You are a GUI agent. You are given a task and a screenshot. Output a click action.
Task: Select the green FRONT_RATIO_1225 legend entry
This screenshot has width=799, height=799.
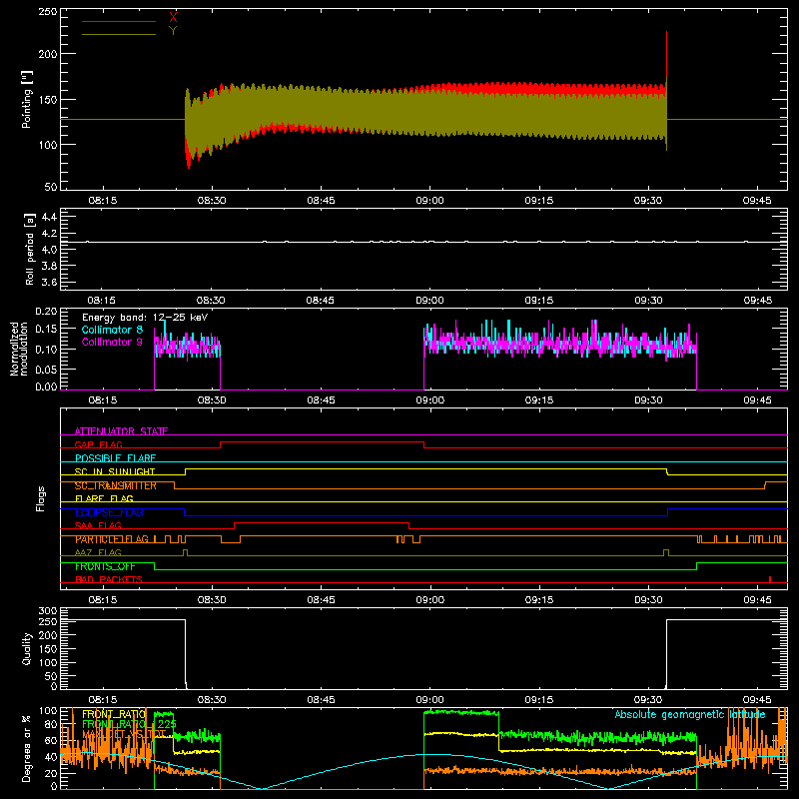pyautogui.click(x=130, y=724)
